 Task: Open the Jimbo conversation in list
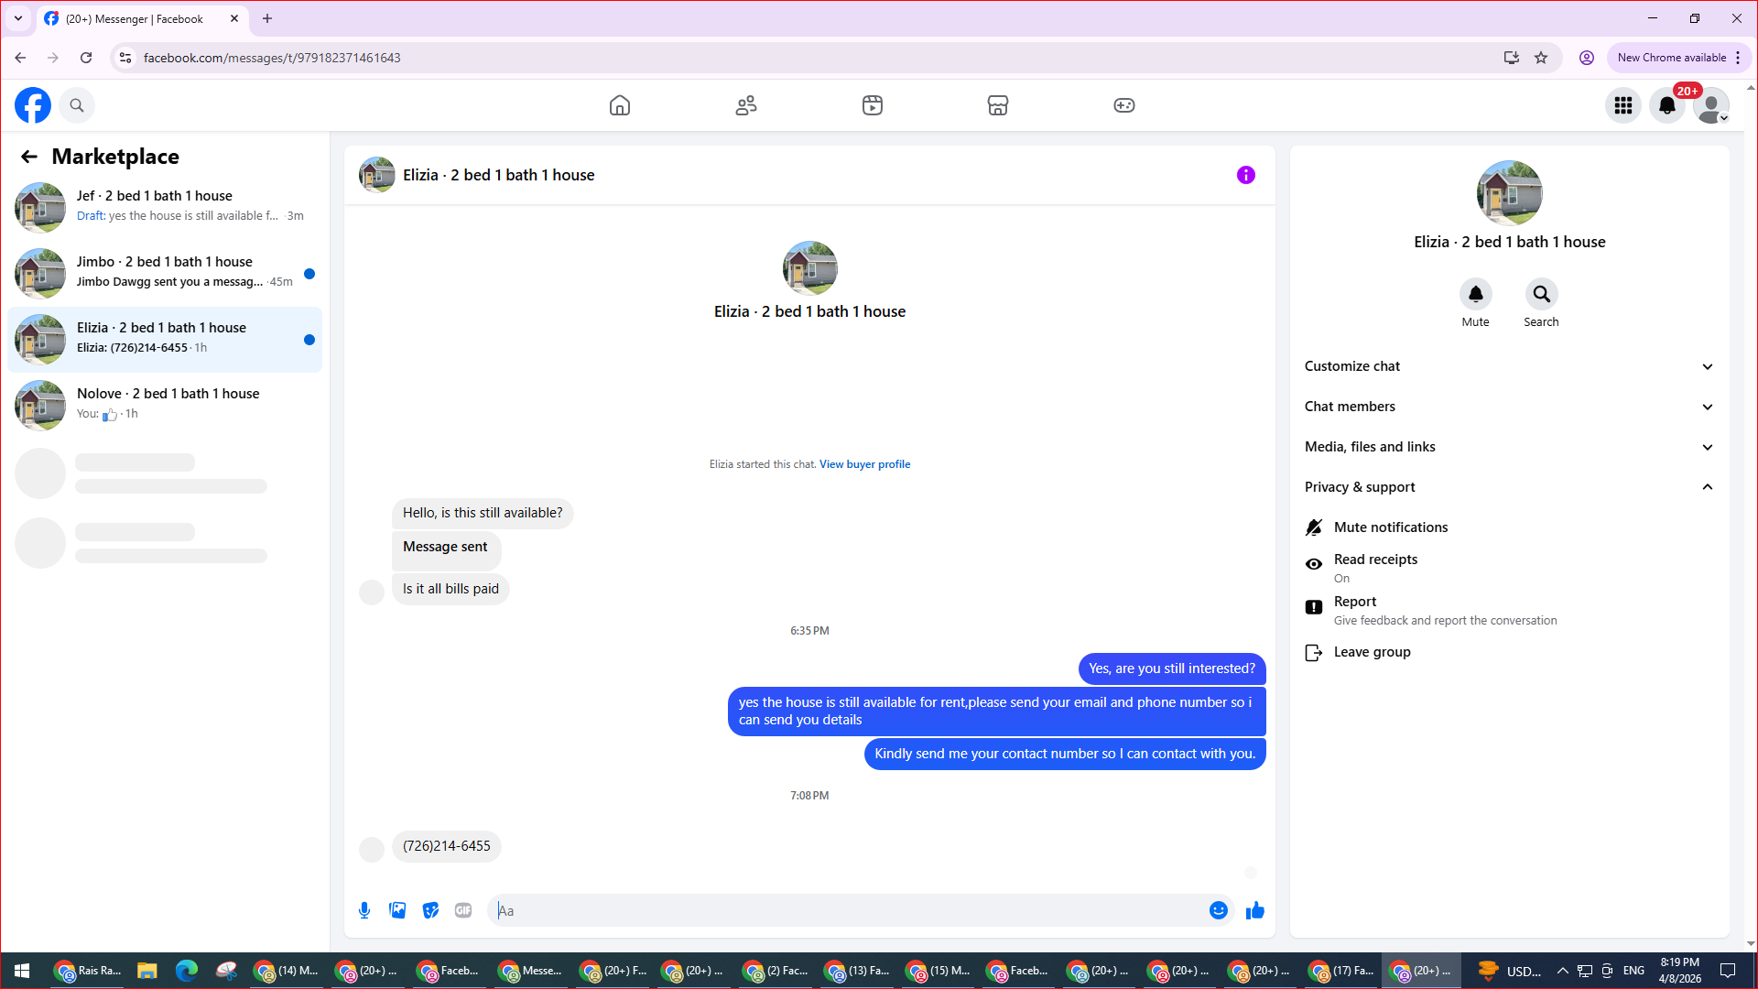point(165,273)
